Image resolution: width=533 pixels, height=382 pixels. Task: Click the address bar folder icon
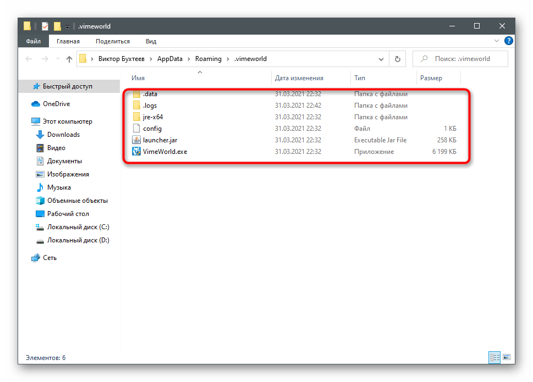pyautogui.click(x=83, y=59)
